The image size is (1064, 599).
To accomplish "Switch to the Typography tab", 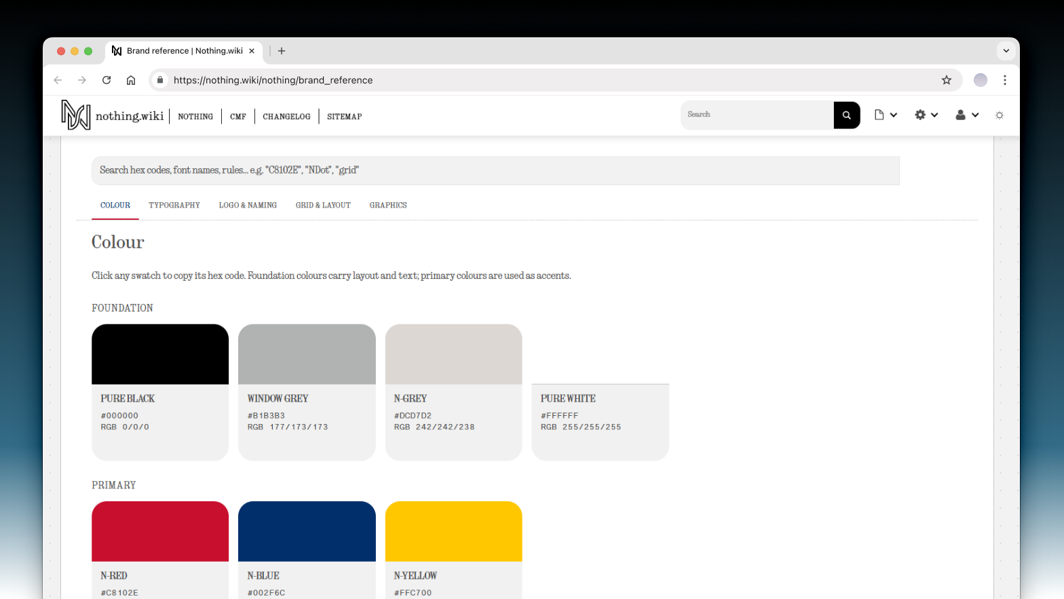I will tap(174, 206).
